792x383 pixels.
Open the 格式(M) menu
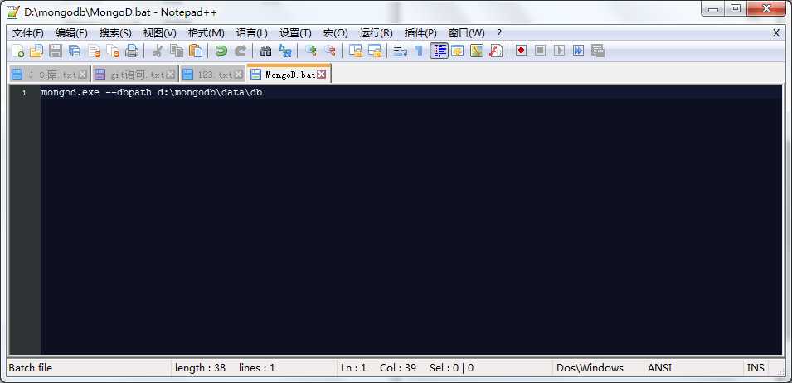click(206, 33)
